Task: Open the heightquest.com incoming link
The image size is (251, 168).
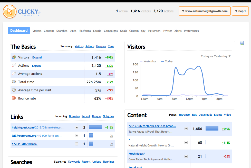Action: (x=38, y=127)
